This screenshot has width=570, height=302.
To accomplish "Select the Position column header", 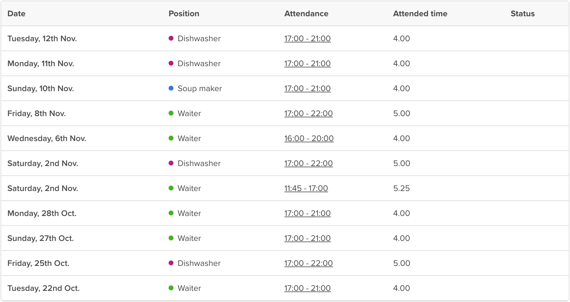I will [x=184, y=14].
